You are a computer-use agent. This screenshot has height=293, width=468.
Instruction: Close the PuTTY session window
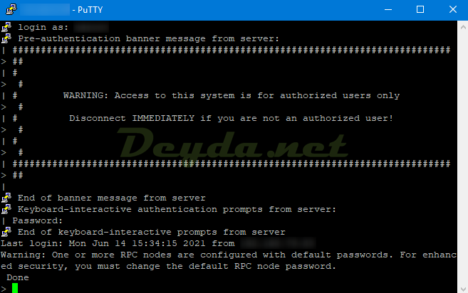(x=452, y=9)
